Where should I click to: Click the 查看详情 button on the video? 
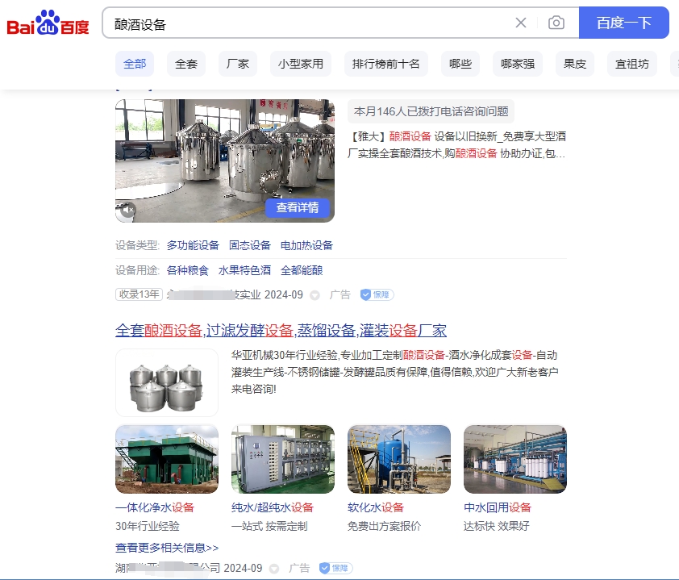pos(298,207)
